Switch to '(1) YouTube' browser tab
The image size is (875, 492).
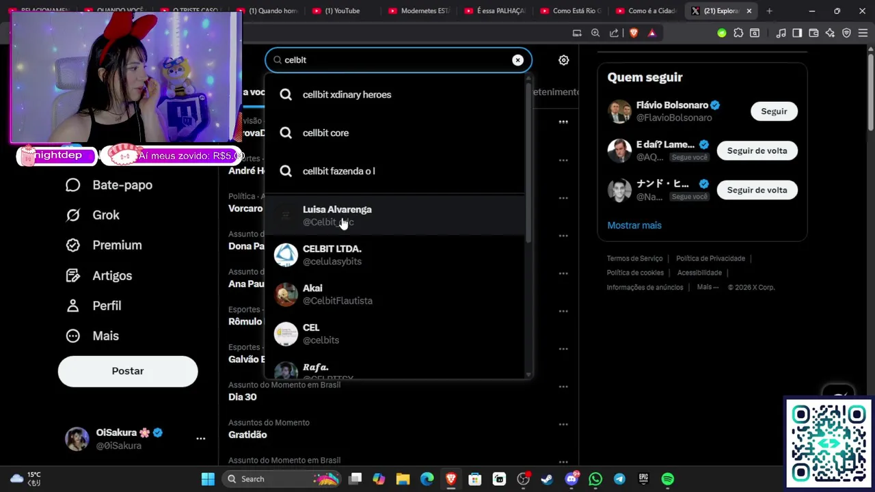pos(342,11)
